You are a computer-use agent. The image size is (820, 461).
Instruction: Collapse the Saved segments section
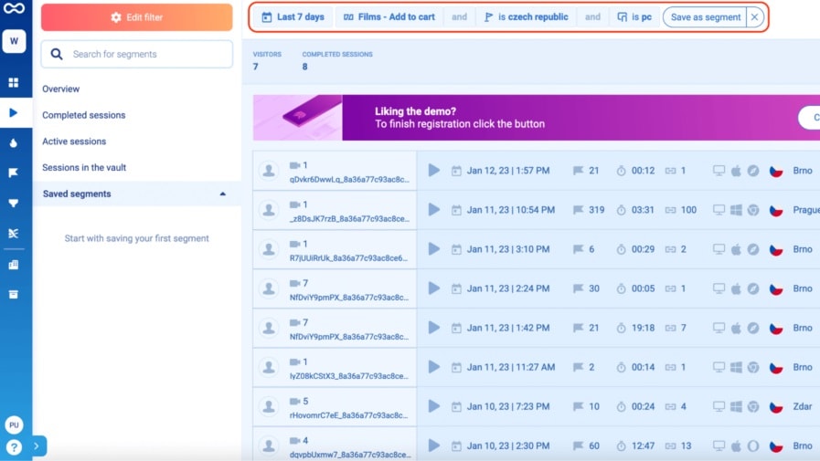137,194
